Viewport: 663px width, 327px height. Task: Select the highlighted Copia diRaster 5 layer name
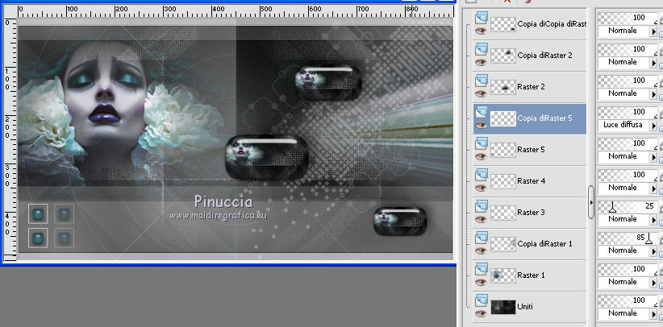[x=544, y=118]
